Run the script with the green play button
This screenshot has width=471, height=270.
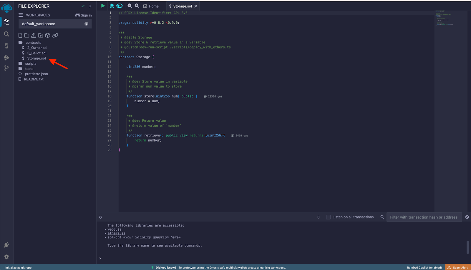(x=102, y=6)
